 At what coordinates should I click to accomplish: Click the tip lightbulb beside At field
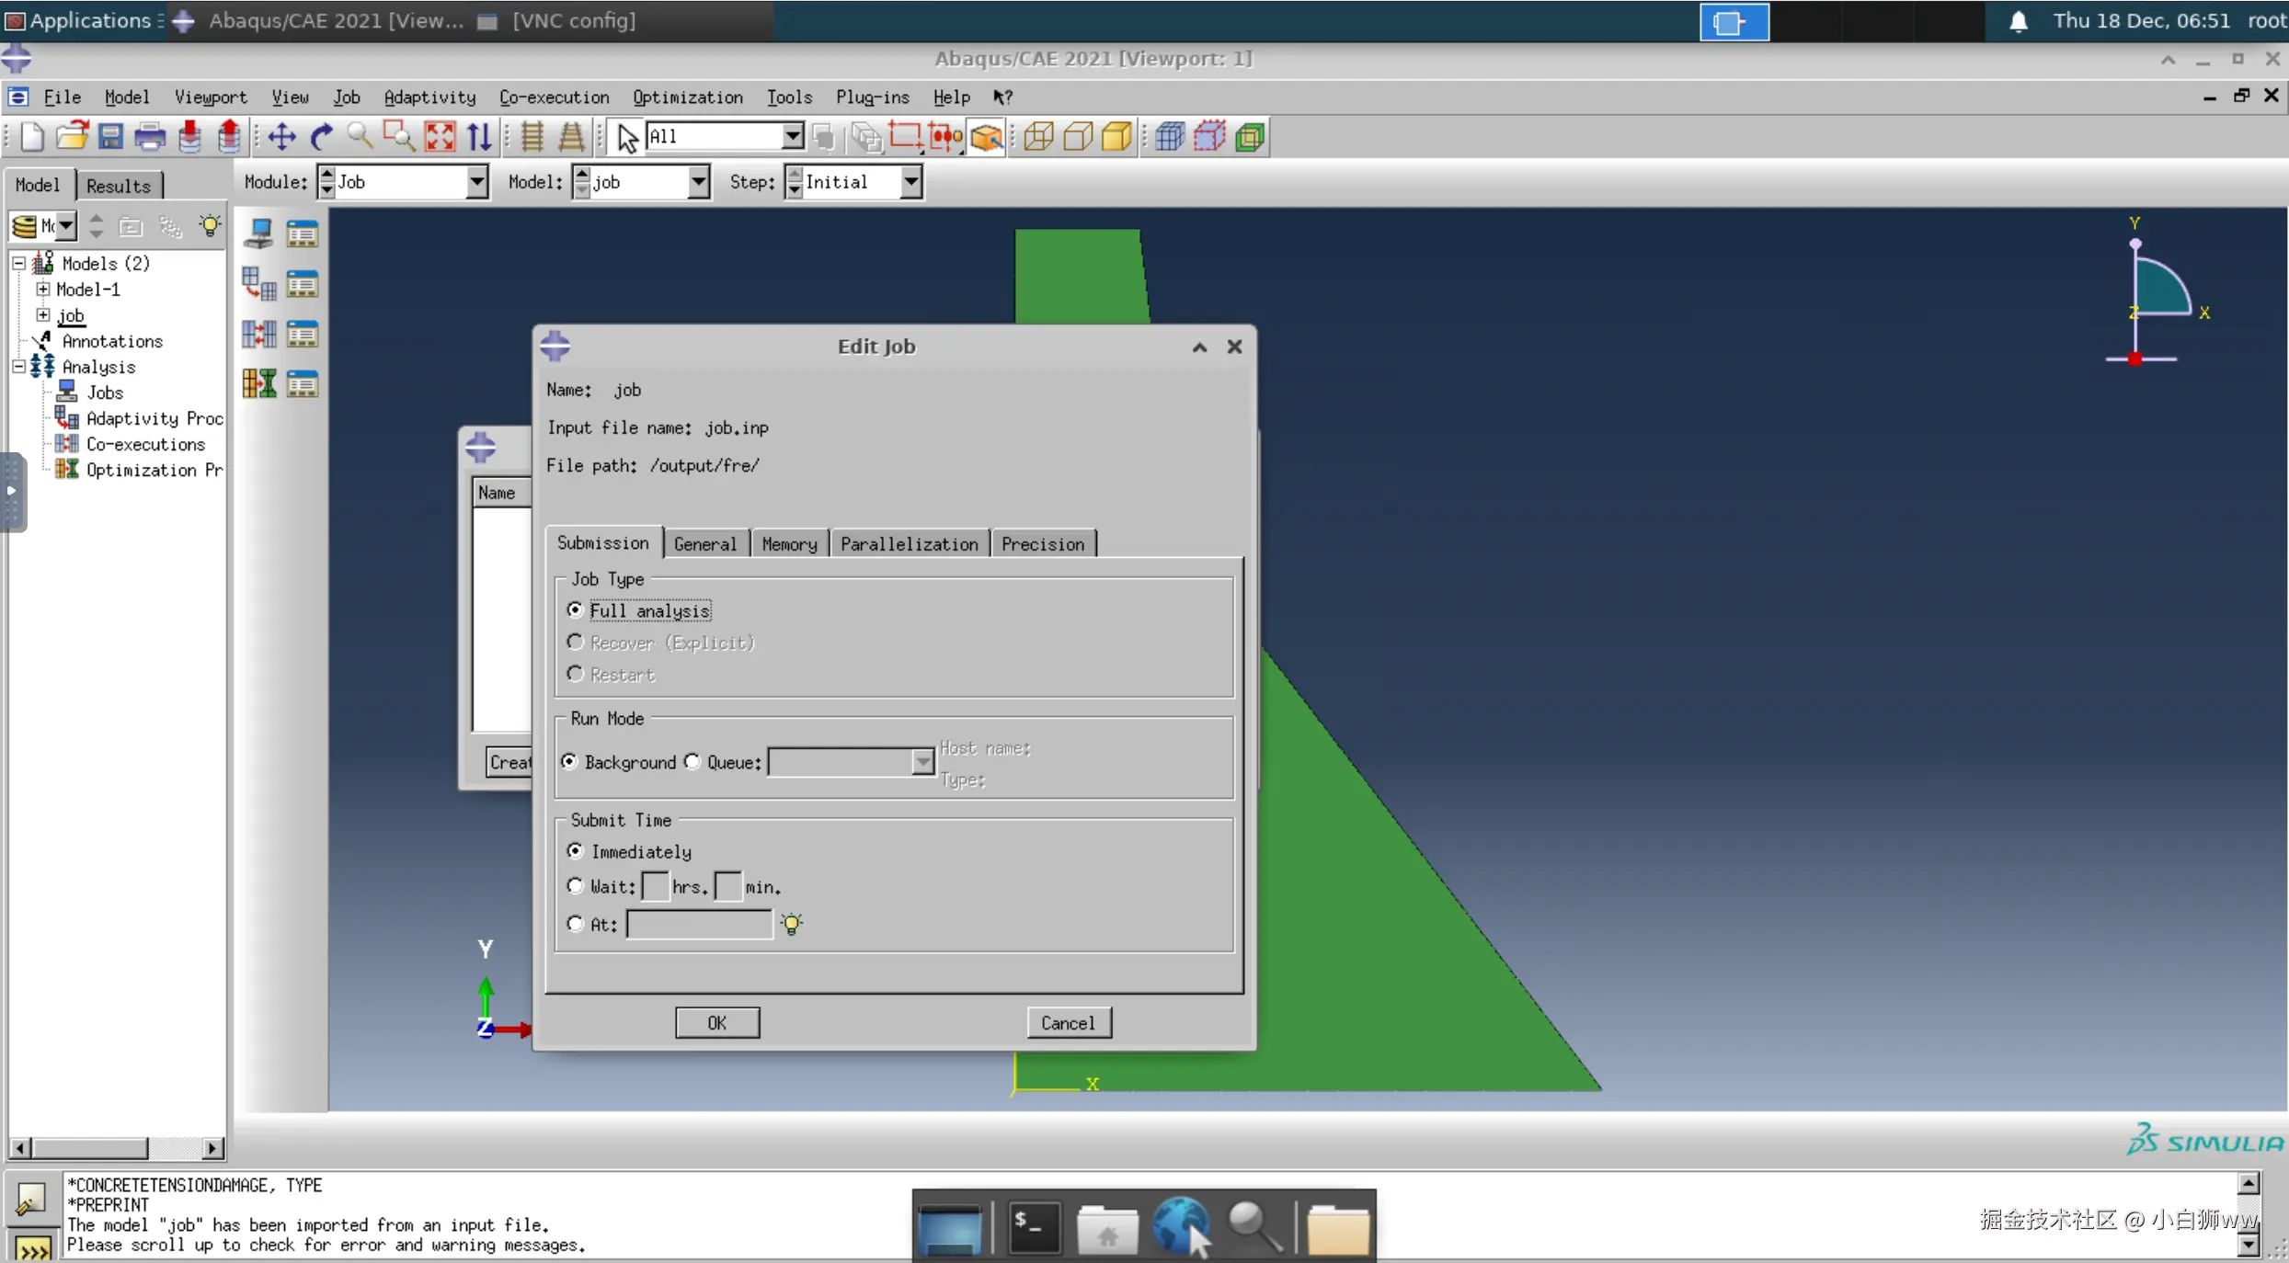(x=791, y=924)
